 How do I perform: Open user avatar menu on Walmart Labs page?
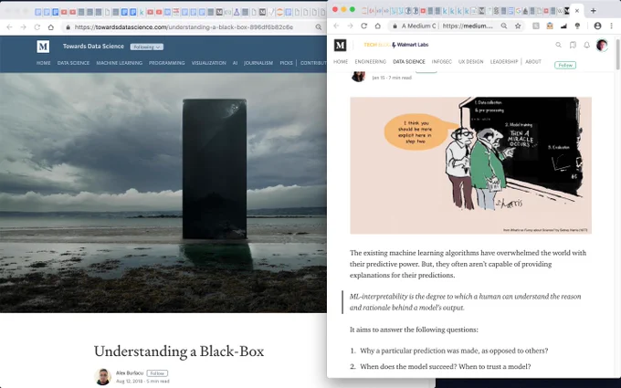click(x=602, y=45)
